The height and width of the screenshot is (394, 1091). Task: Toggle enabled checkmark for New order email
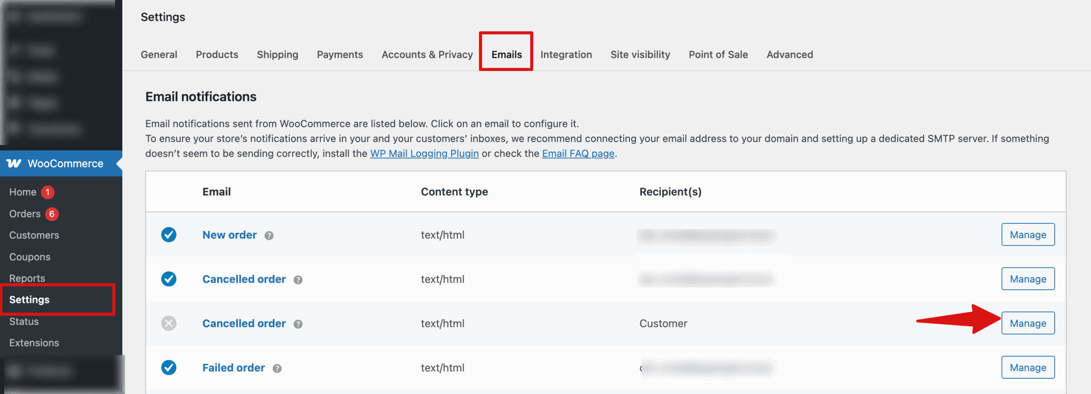click(x=169, y=234)
